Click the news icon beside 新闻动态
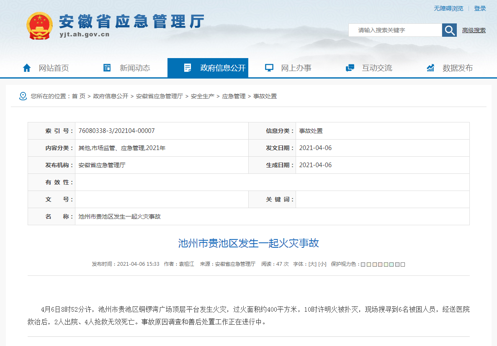The width and height of the screenshot is (497, 346). click(x=107, y=68)
